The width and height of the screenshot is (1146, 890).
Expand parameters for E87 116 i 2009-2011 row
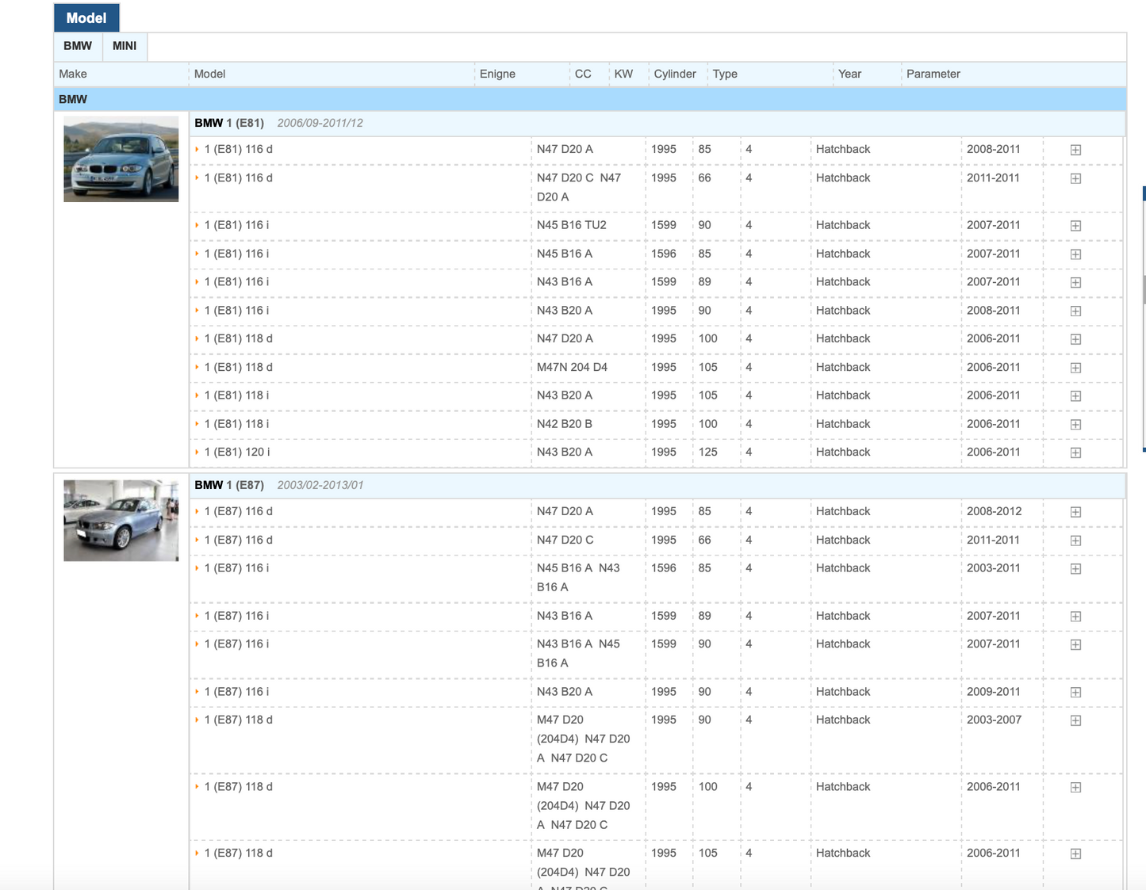1075,693
